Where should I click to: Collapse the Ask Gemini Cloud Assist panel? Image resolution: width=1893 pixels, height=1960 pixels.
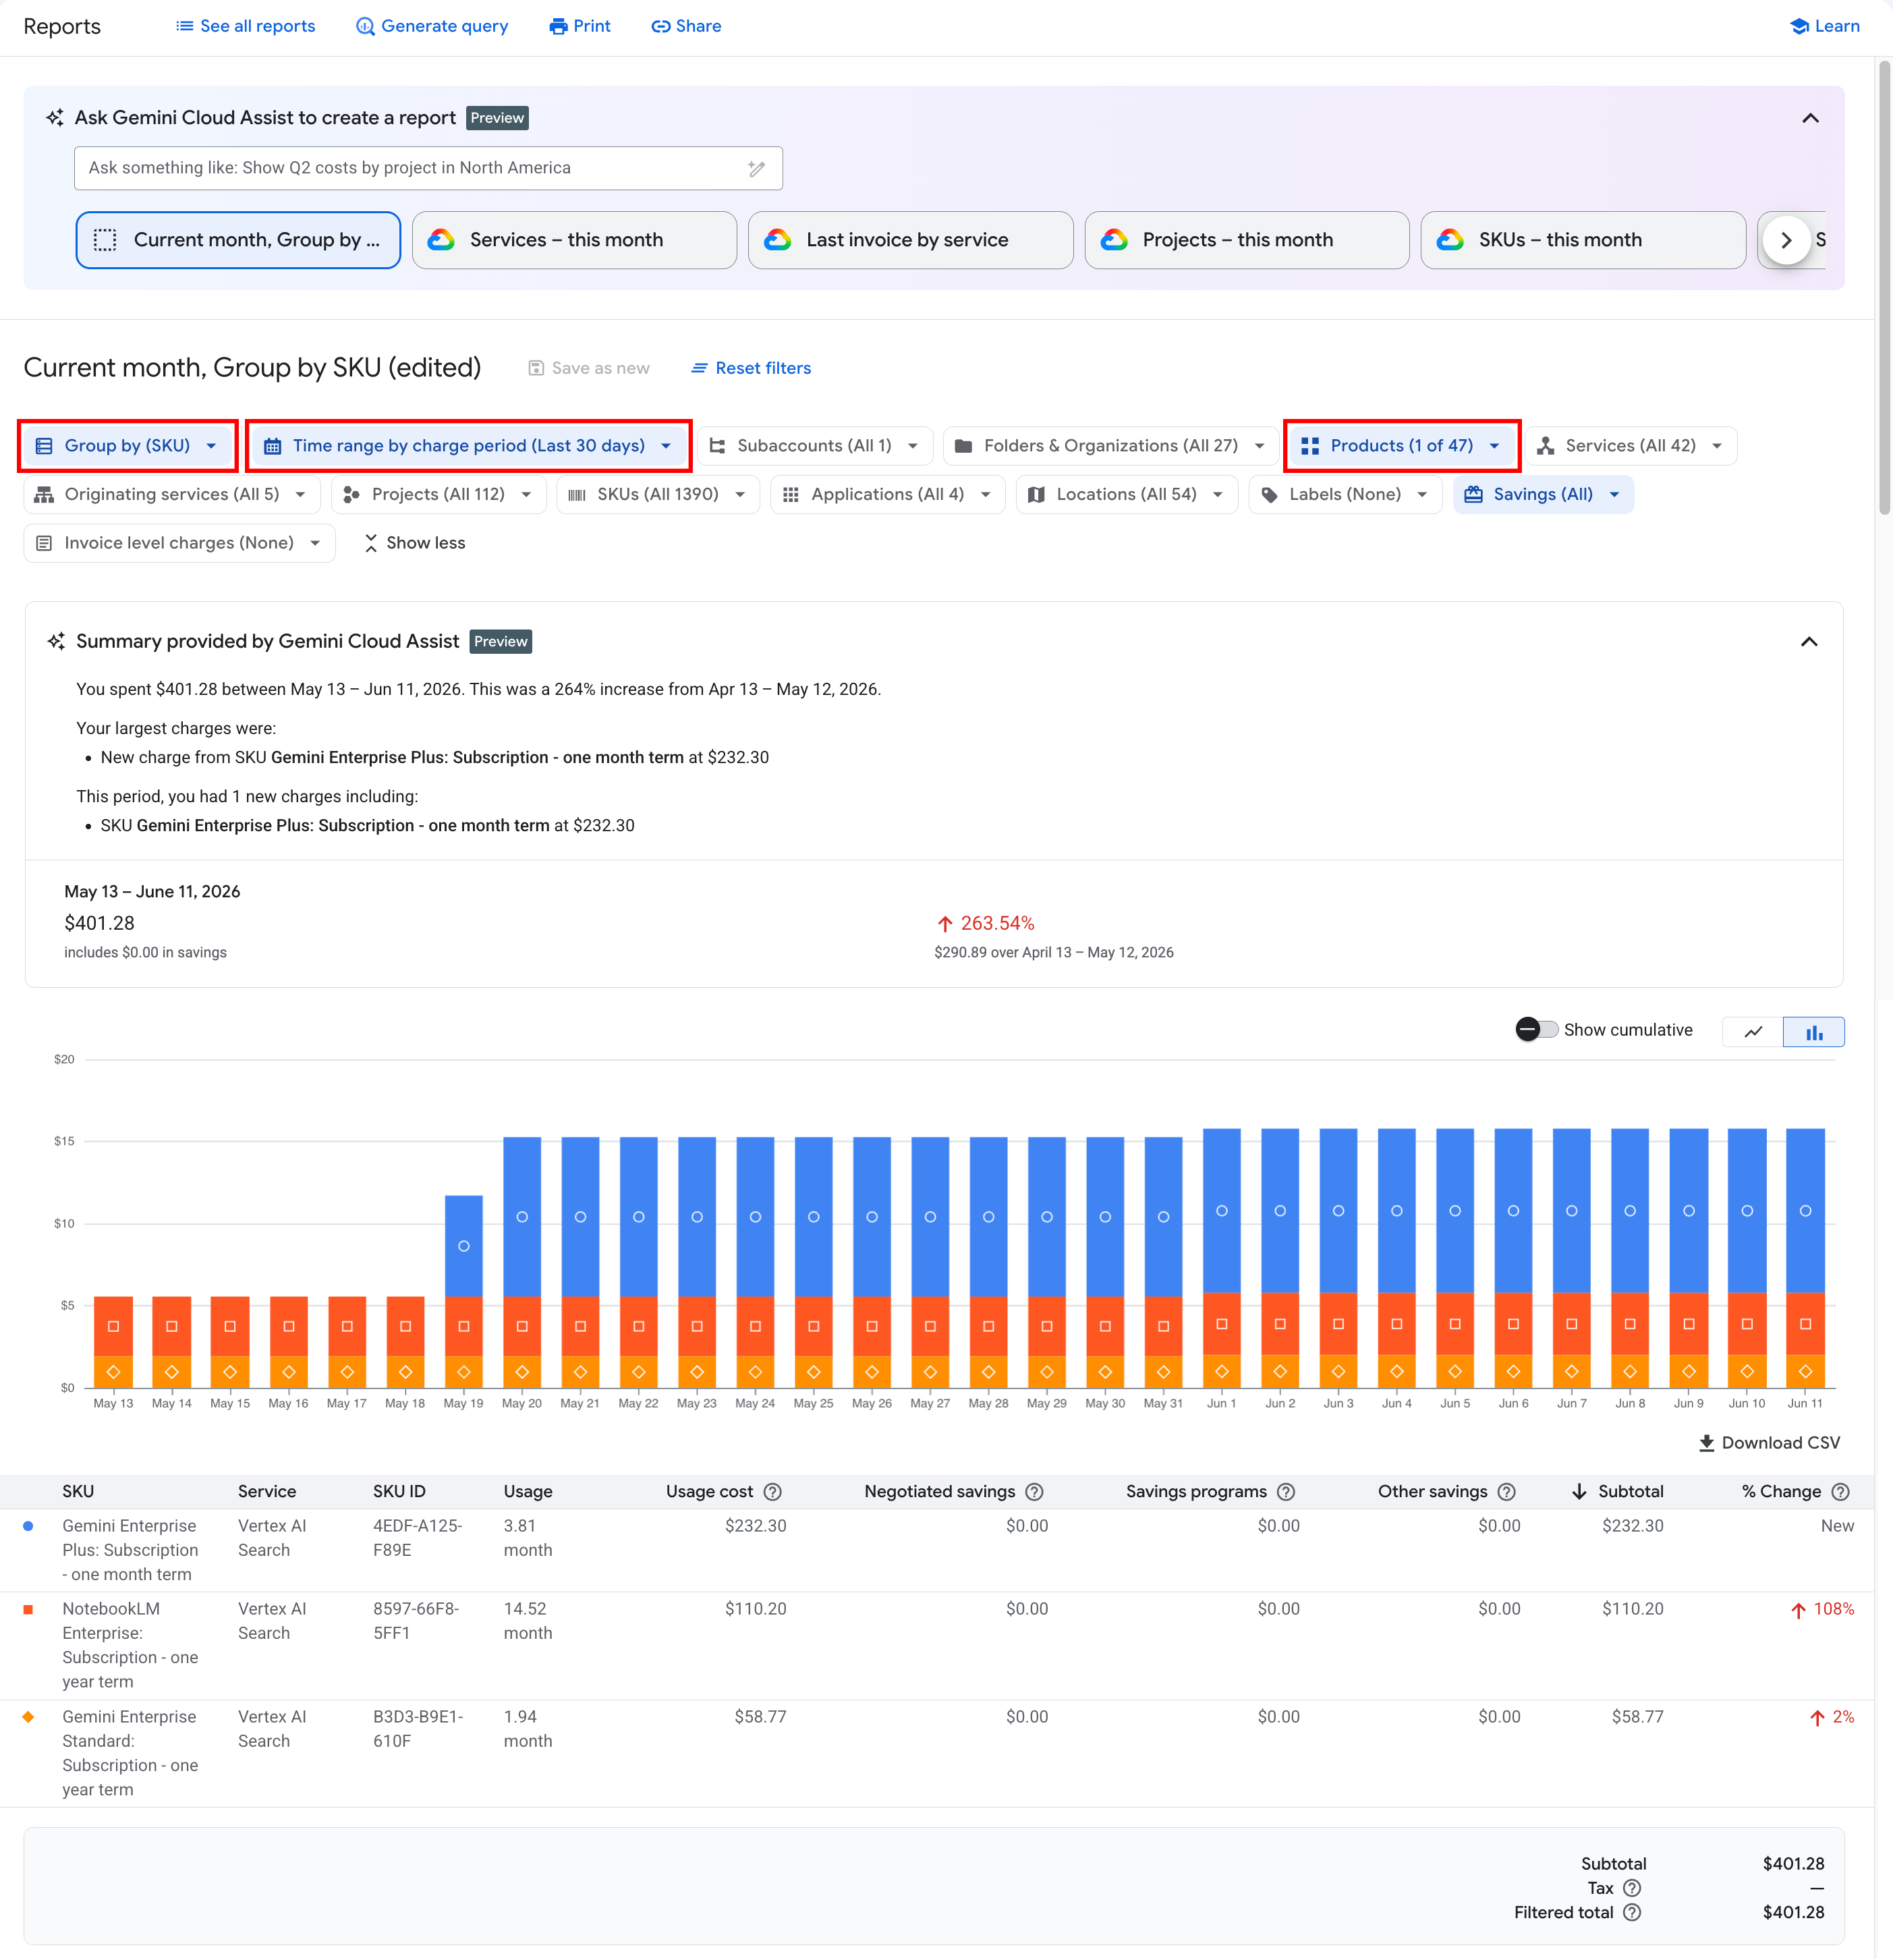(x=1810, y=118)
